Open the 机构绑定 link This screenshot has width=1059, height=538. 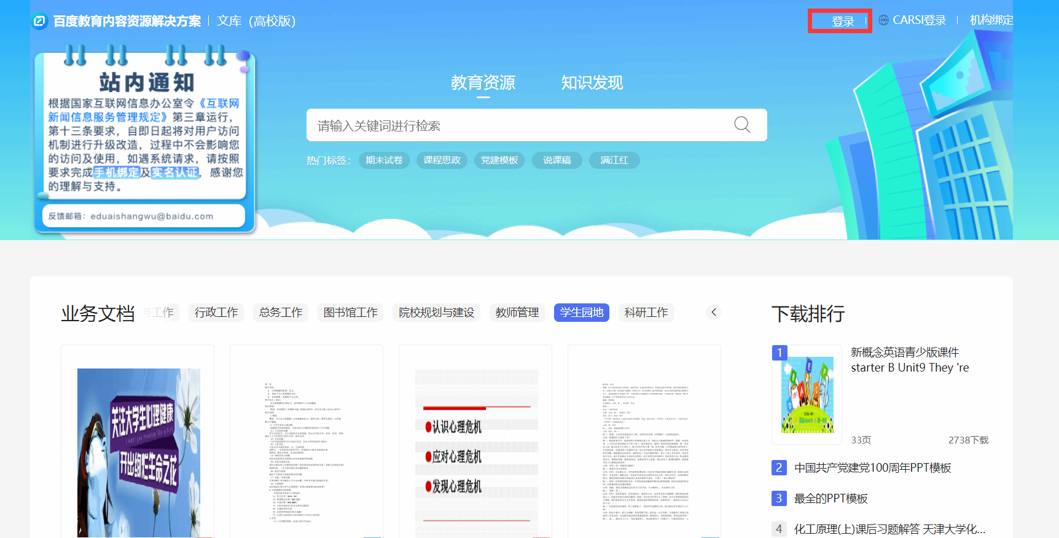pyautogui.click(x=991, y=20)
